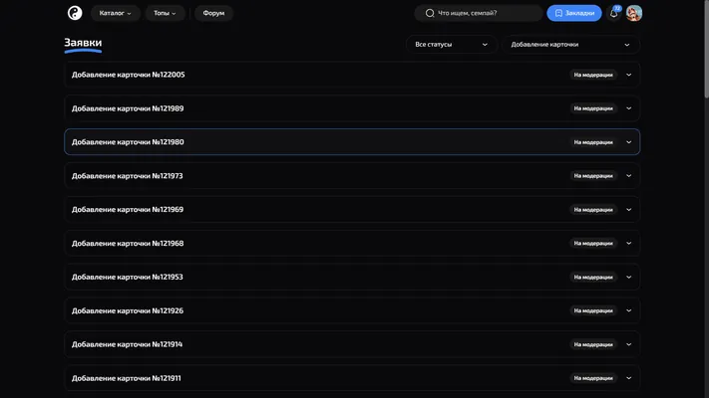Expand request №121989 chevron
Image resolution: width=709 pixels, height=398 pixels.
click(628, 108)
